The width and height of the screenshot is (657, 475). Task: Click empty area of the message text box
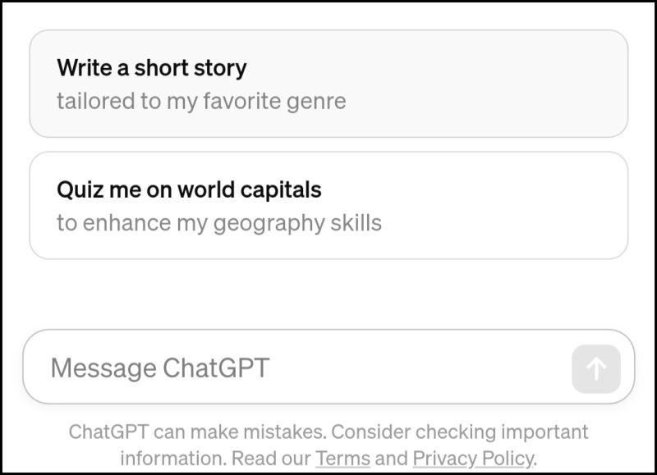[427, 368]
